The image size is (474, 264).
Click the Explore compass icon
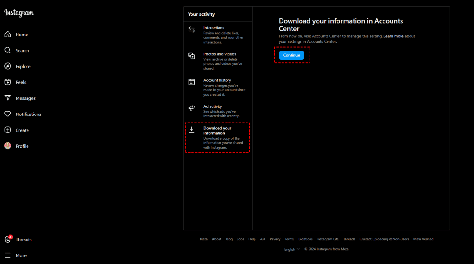(x=8, y=66)
